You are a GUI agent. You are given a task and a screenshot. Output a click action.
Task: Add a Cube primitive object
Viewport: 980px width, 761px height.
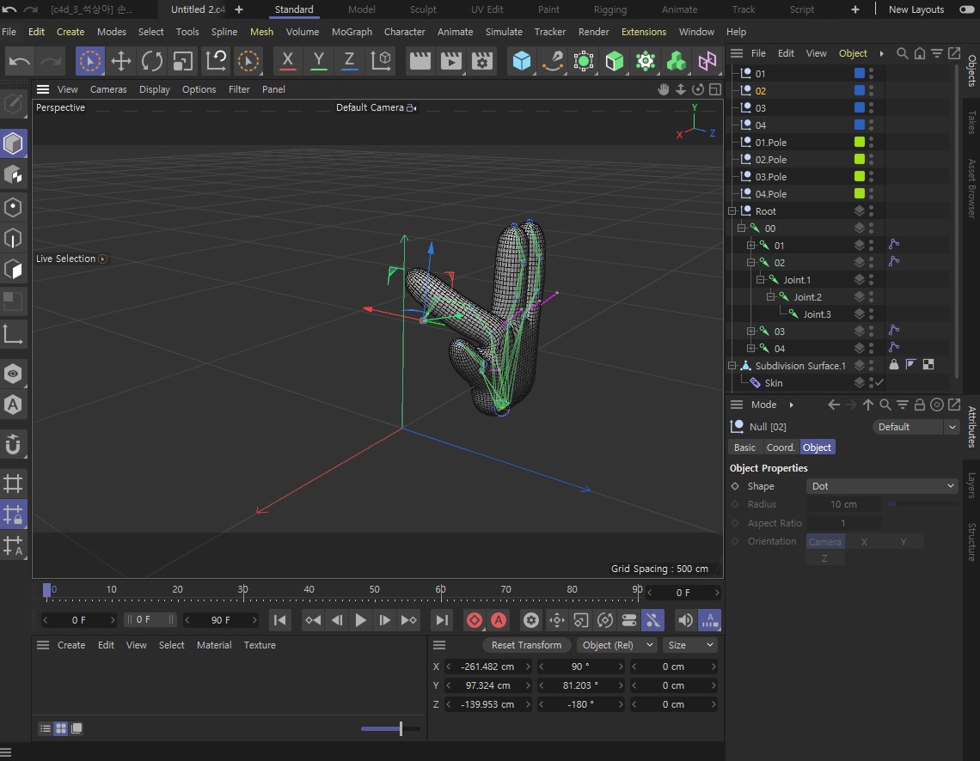click(x=521, y=61)
